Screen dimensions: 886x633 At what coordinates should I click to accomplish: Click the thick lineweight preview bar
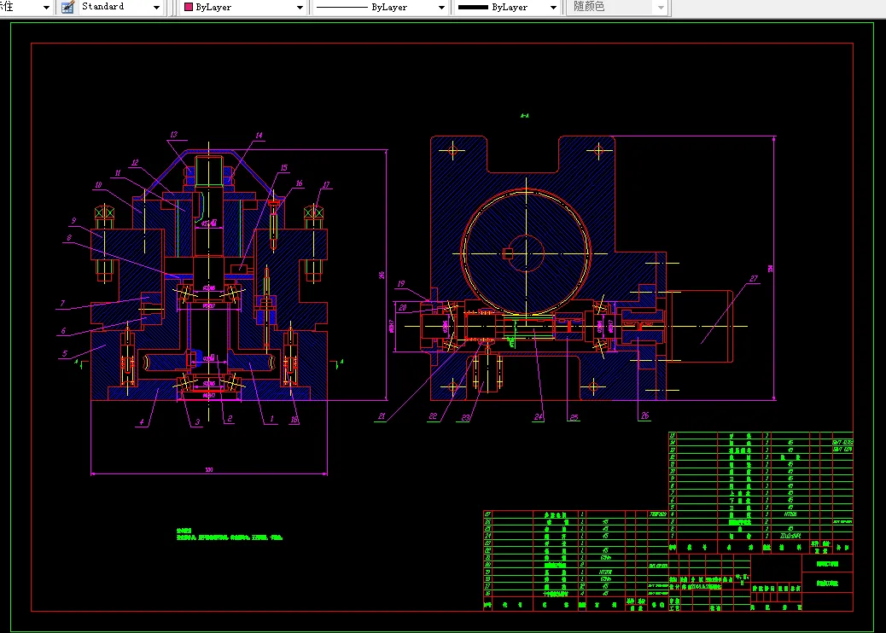pyautogui.click(x=473, y=8)
